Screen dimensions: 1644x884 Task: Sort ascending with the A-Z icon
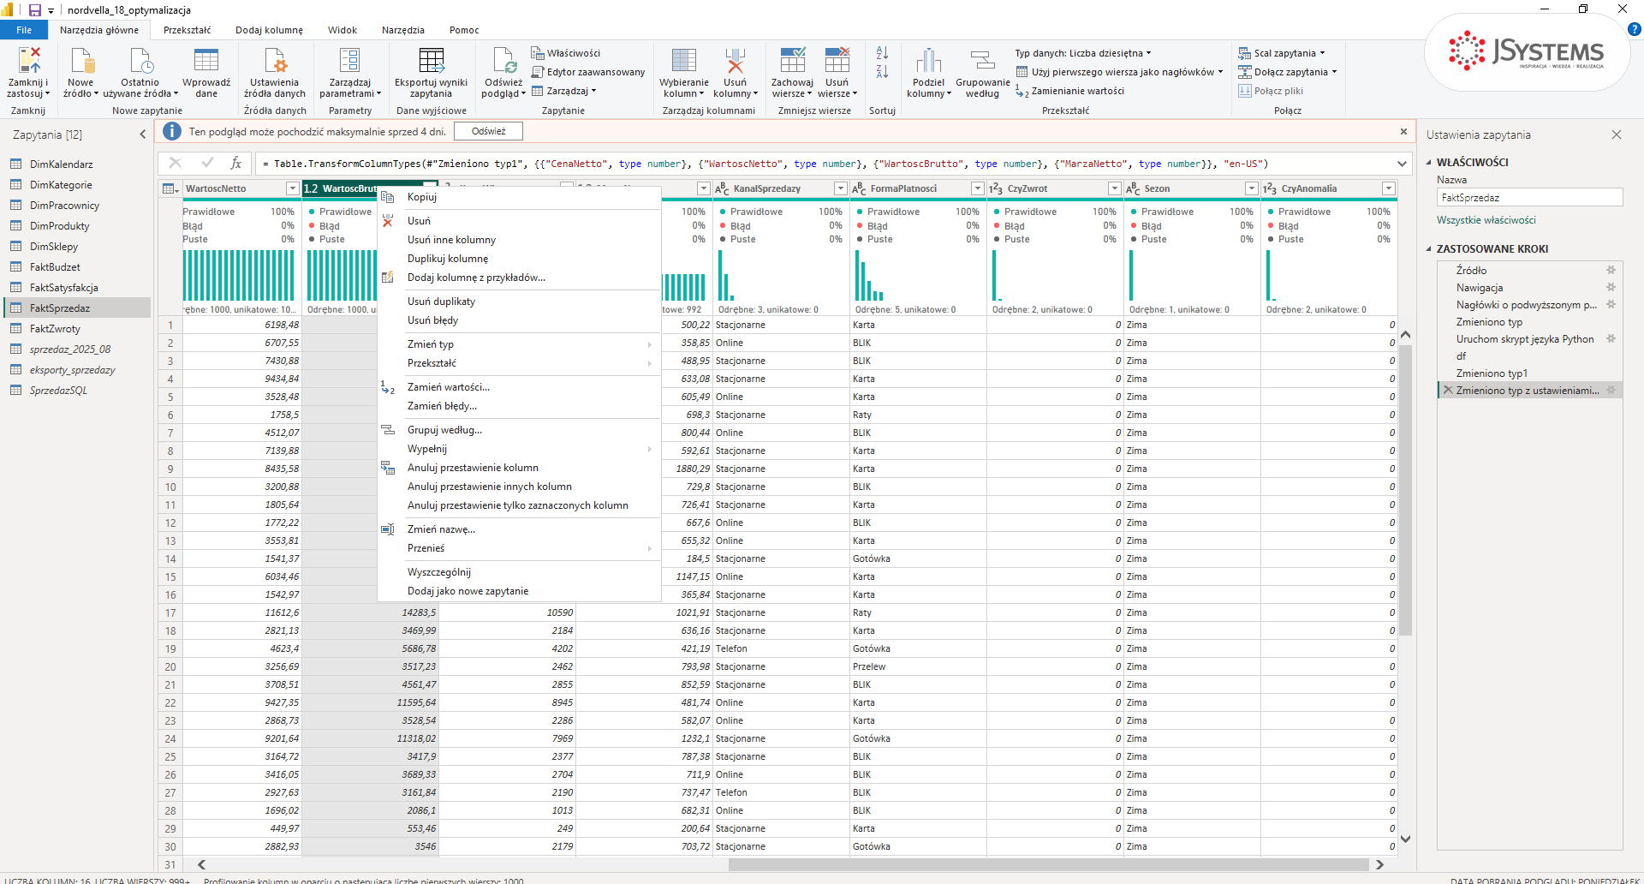882,53
